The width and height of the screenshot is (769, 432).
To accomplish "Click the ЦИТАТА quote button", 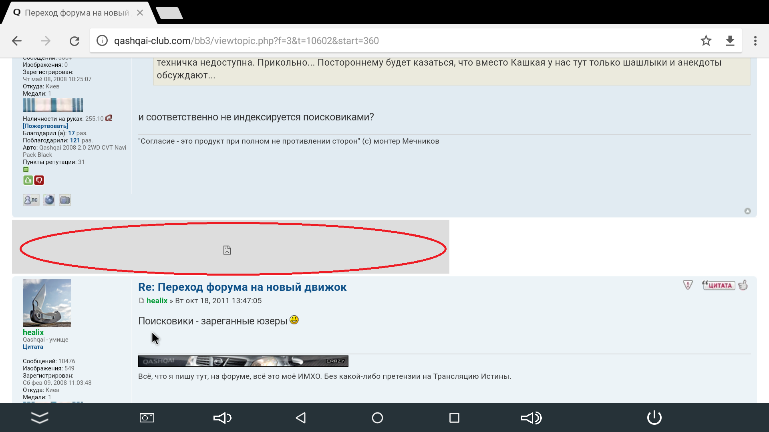I will click(x=719, y=285).
